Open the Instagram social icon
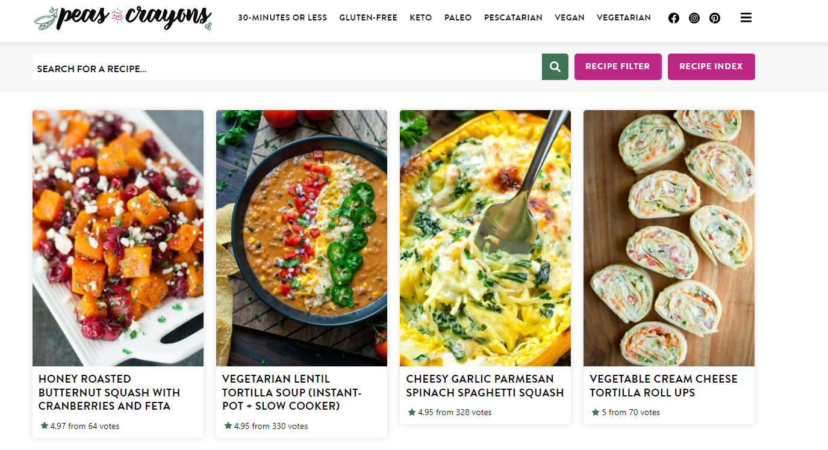Image resolution: width=828 pixels, height=450 pixels. [694, 18]
